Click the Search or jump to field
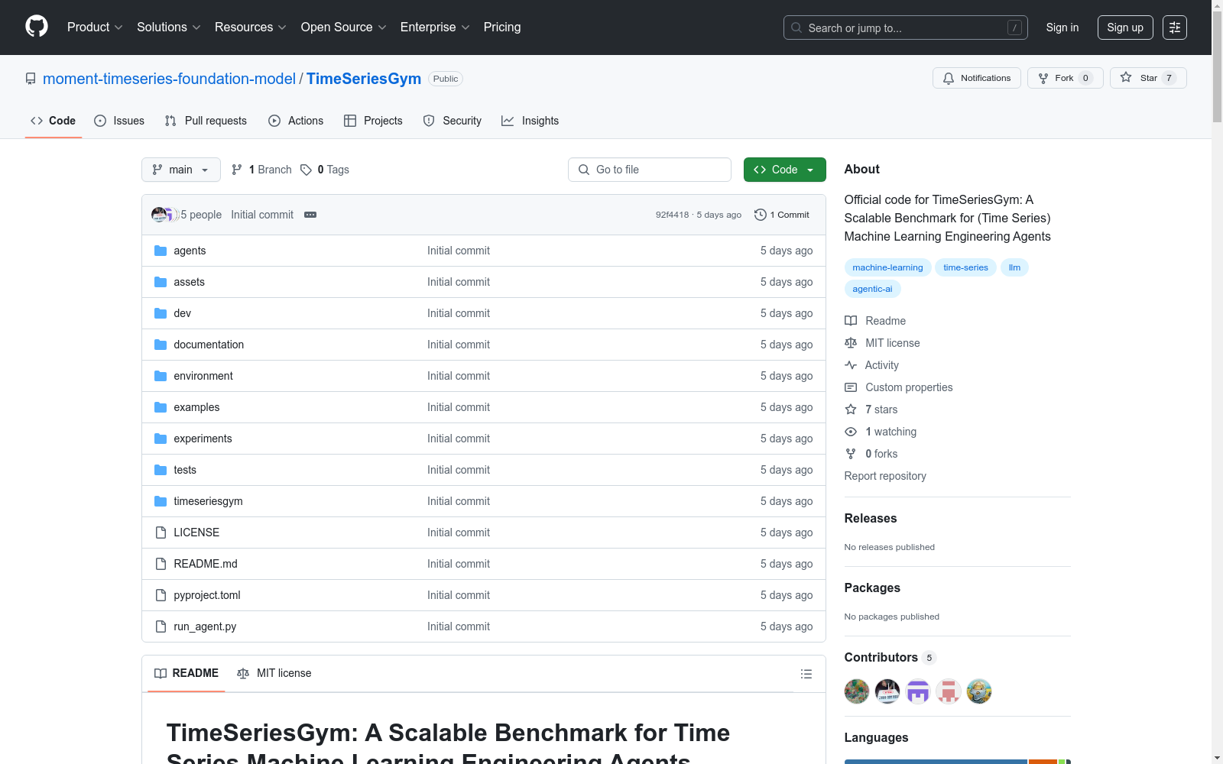This screenshot has height=764, width=1223. 906,28
